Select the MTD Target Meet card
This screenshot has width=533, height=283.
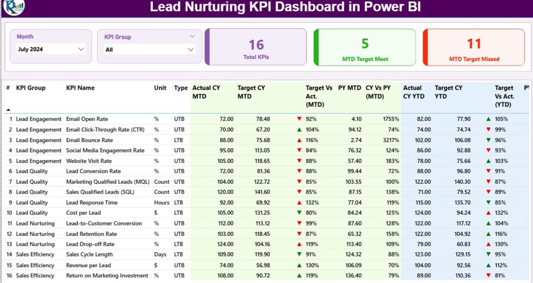[x=365, y=47]
